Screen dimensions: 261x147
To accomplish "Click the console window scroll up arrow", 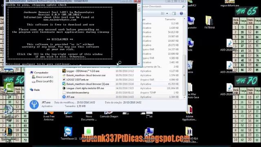I will pos(139,5).
